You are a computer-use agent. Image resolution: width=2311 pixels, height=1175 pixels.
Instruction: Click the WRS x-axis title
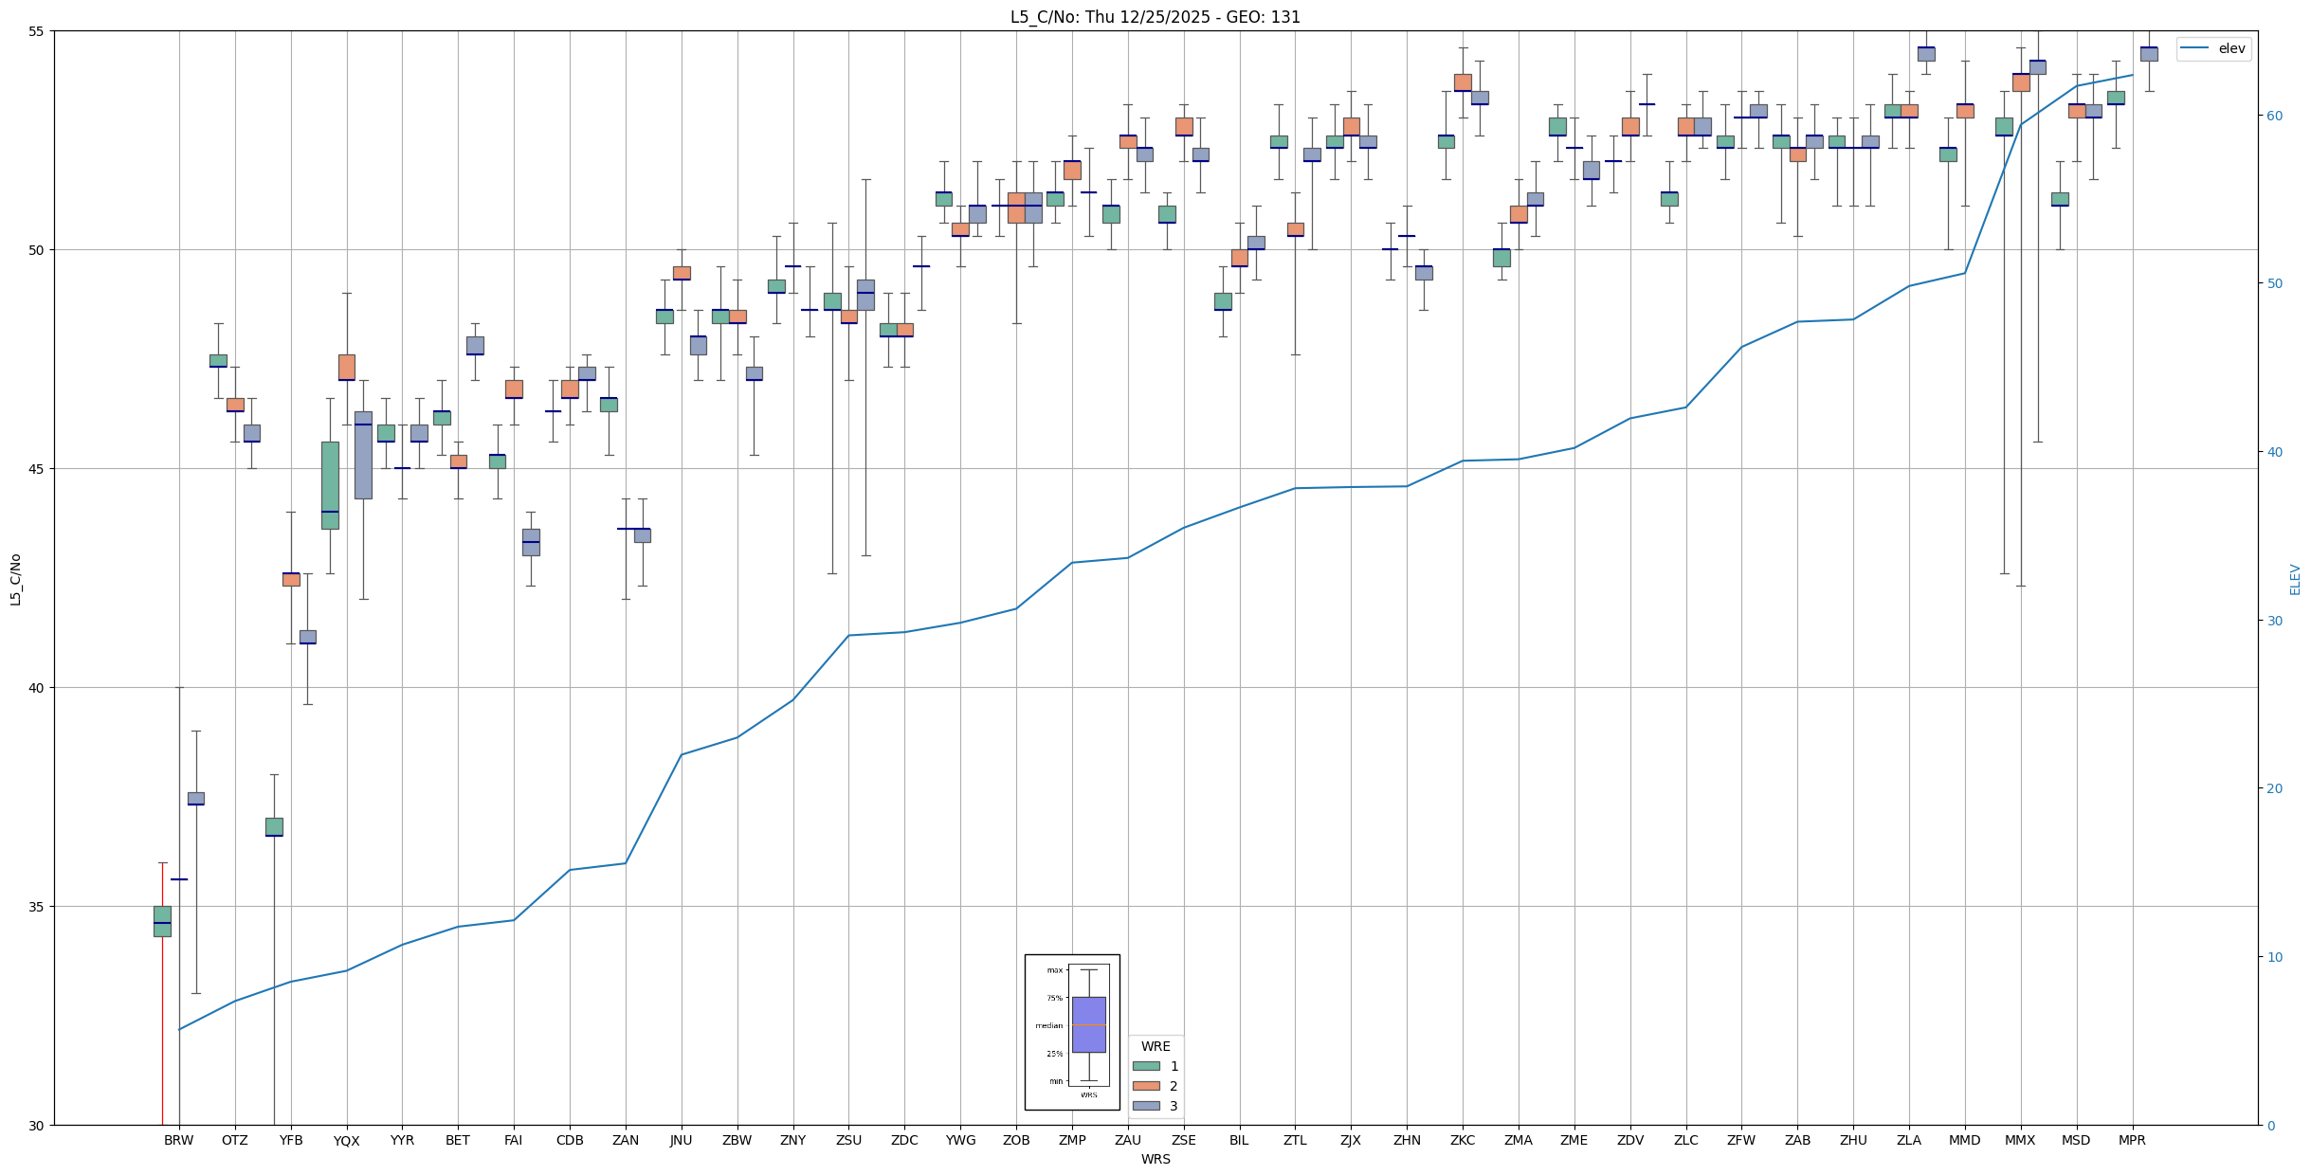click(1155, 1159)
